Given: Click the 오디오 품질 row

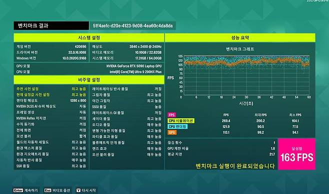Looking at the screenshot, I should [126, 125].
